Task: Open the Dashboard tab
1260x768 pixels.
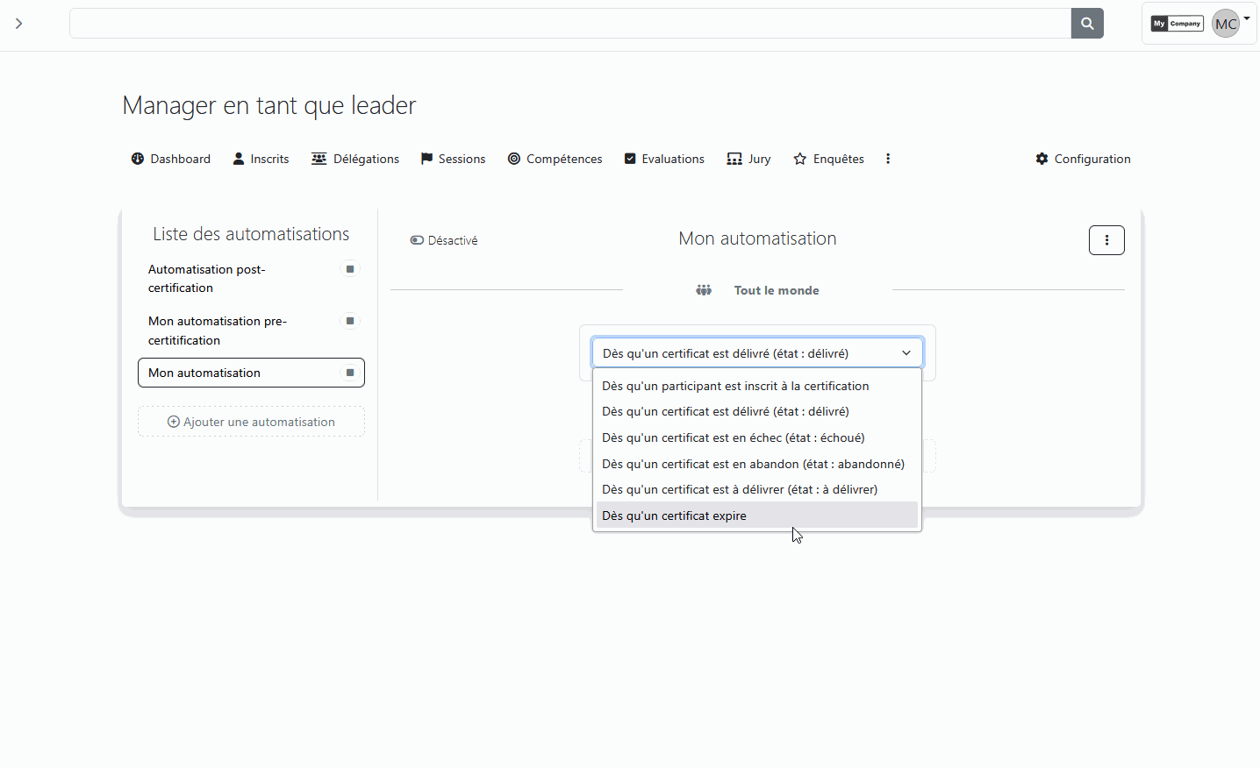Action: click(x=171, y=159)
